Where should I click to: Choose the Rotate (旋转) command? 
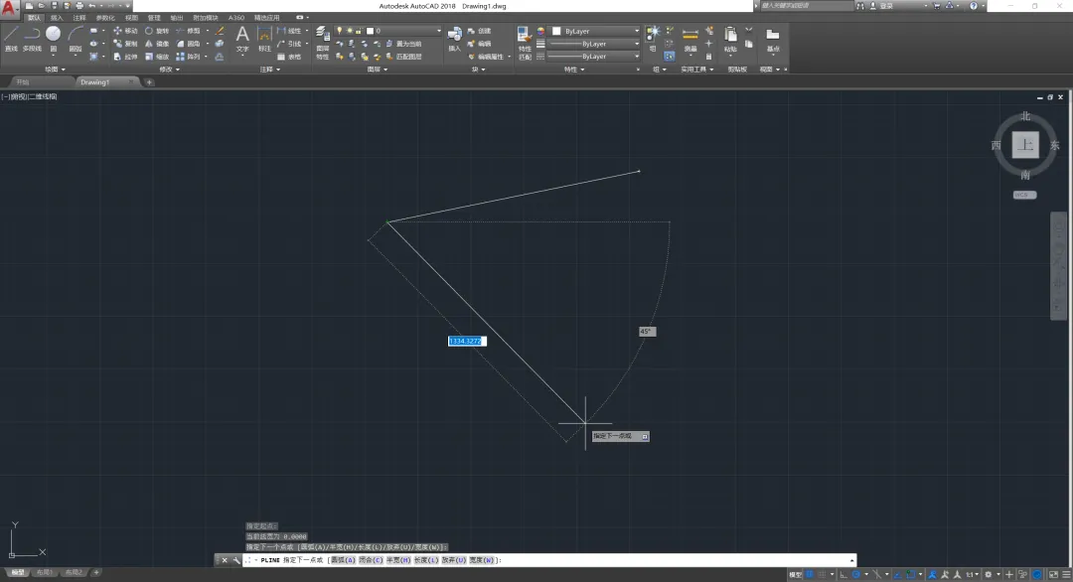[x=157, y=31]
